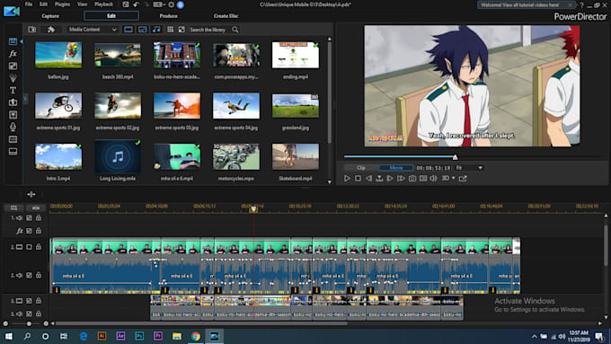Zoom in the timeline with the plus icon
This screenshot has height=344, width=611.
tap(46, 323)
